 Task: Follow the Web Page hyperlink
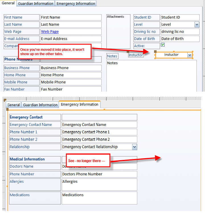pyautogui.click(x=50, y=32)
